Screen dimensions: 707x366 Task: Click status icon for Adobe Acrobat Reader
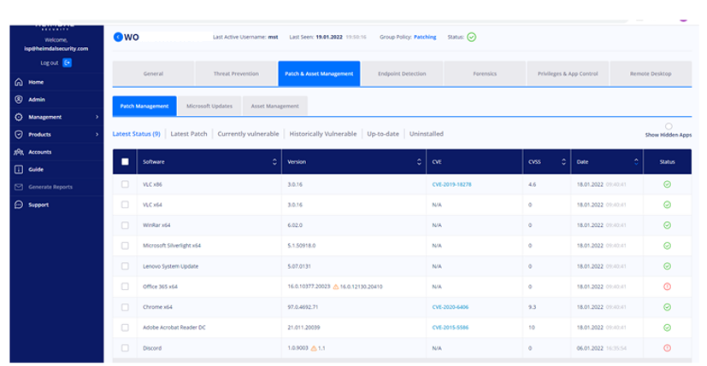668,328
